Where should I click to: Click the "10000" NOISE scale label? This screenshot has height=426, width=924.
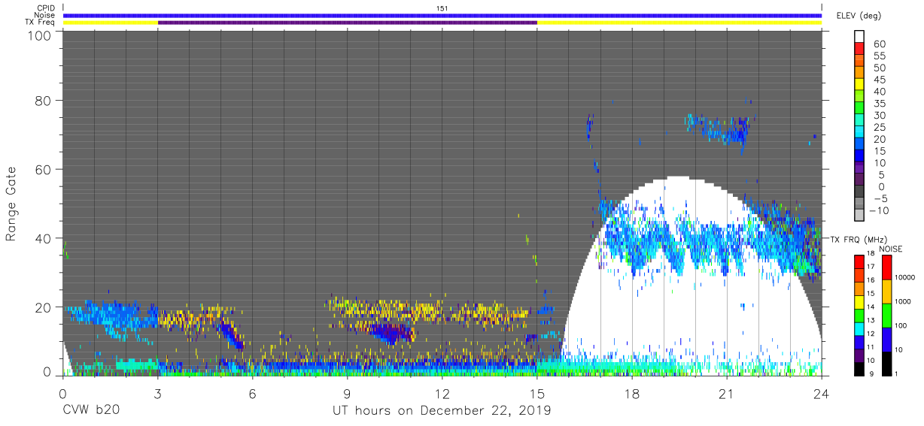coord(907,277)
